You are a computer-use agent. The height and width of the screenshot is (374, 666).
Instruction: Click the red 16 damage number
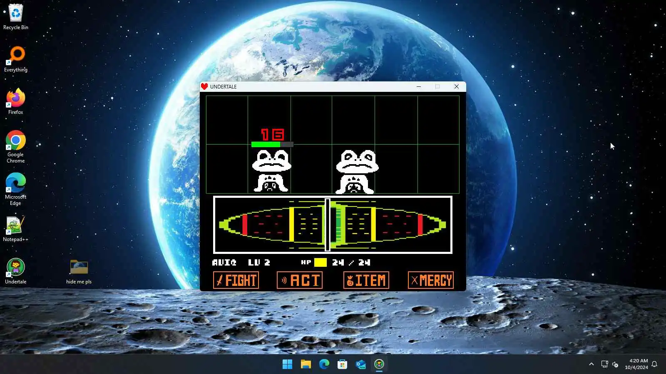point(273,135)
